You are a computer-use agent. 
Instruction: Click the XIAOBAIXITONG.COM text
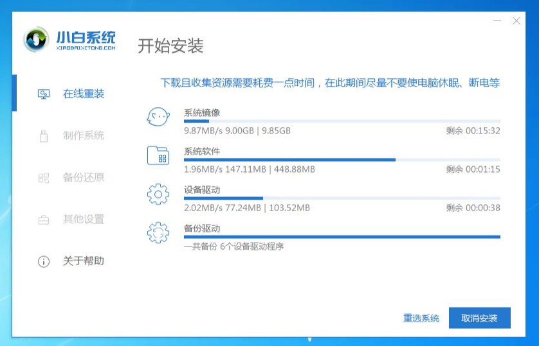point(86,48)
